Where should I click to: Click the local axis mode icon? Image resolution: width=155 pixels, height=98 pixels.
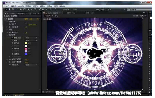tap(64, 9)
